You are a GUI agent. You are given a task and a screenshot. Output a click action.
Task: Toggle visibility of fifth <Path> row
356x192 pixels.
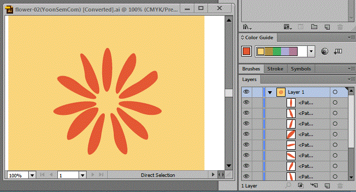coord(246,145)
